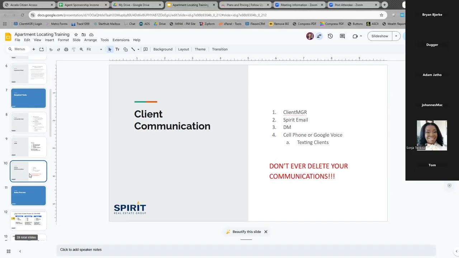Open the File menu
This screenshot has height=258, width=459.
pyautogui.click(x=17, y=40)
